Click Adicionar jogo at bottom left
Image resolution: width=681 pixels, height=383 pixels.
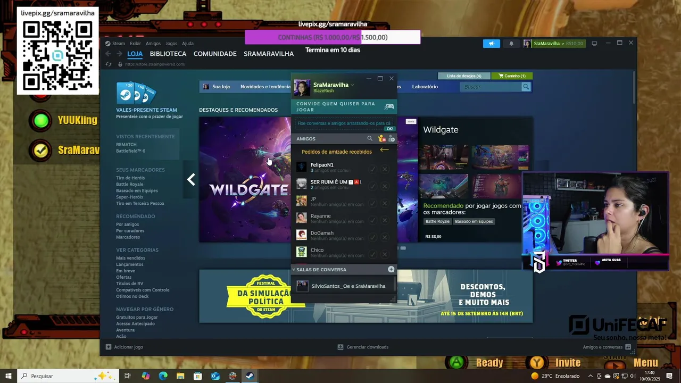124,347
